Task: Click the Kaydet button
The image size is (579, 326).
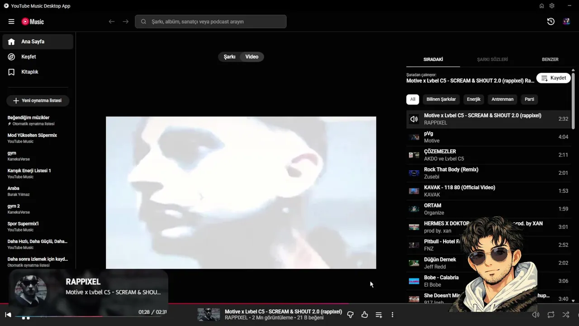Action: pyautogui.click(x=554, y=78)
